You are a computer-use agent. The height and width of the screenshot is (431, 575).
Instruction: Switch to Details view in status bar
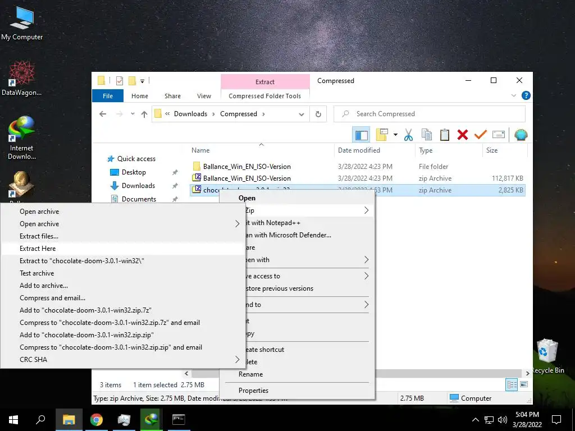(512, 384)
